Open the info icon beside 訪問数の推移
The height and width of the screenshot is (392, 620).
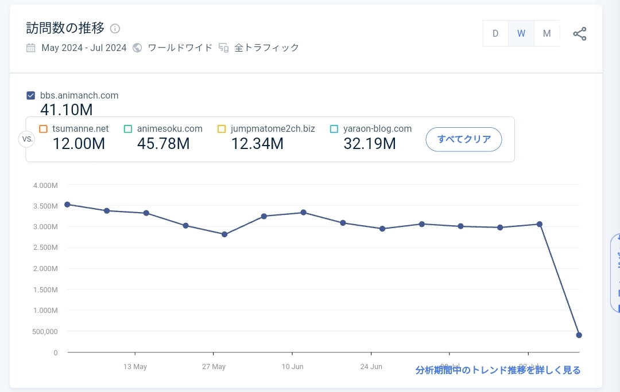tap(115, 29)
